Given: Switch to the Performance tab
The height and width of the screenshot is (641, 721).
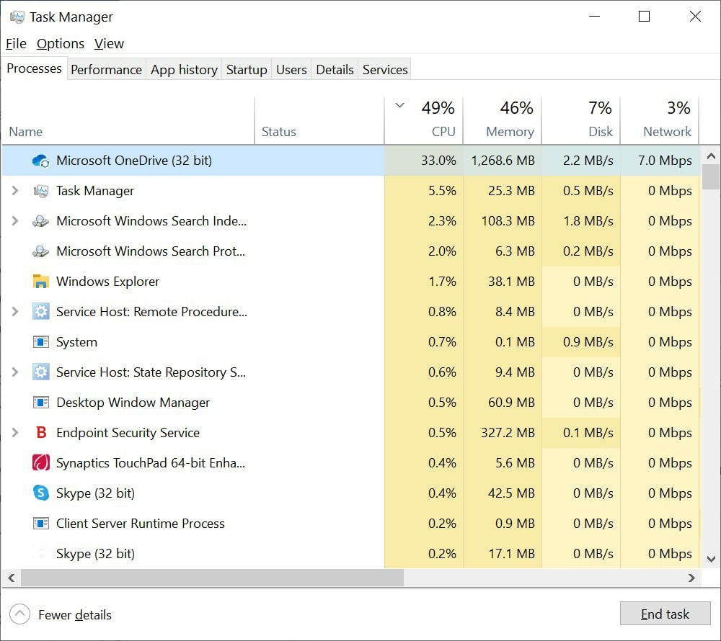Looking at the screenshot, I should tap(106, 70).
